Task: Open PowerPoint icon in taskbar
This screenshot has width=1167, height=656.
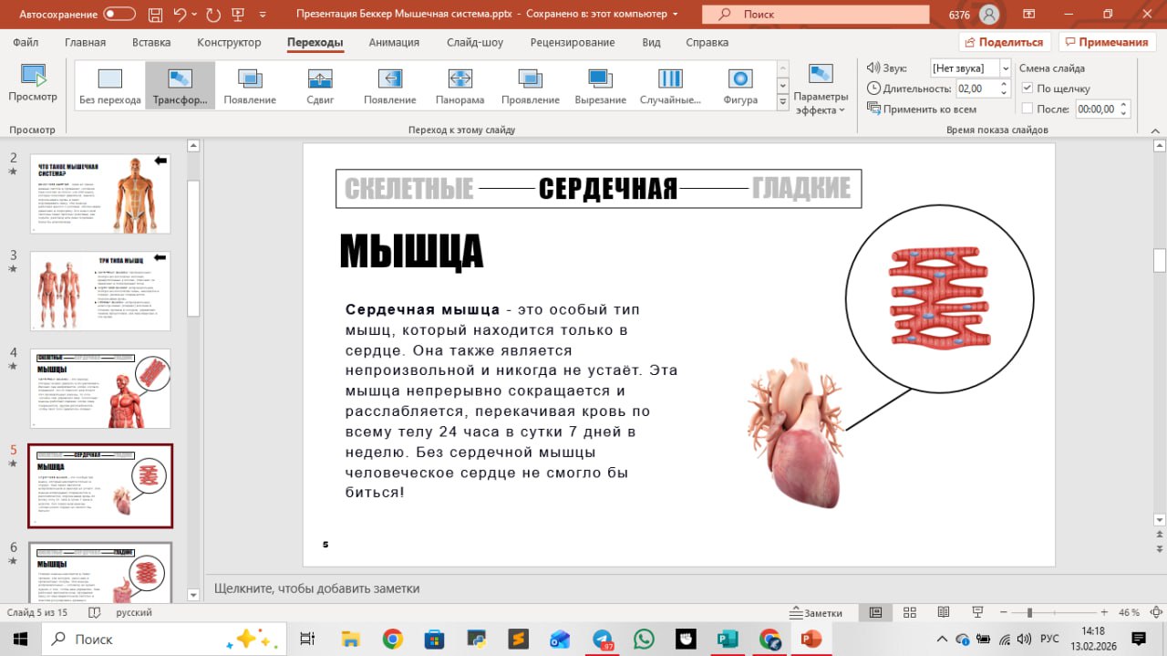Action: point(811,640)
